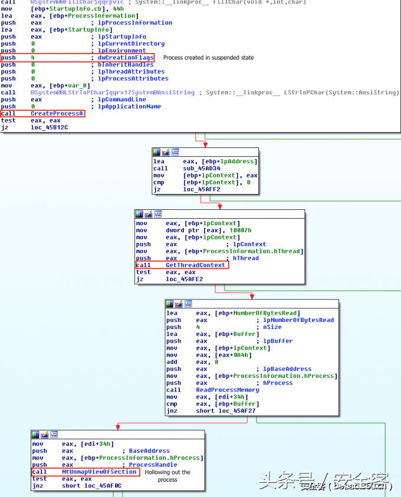Select the NtUnmapViewOfSection call target
Image resolution: width=401 pixels, height=497 pixels.
click(99, 472)
